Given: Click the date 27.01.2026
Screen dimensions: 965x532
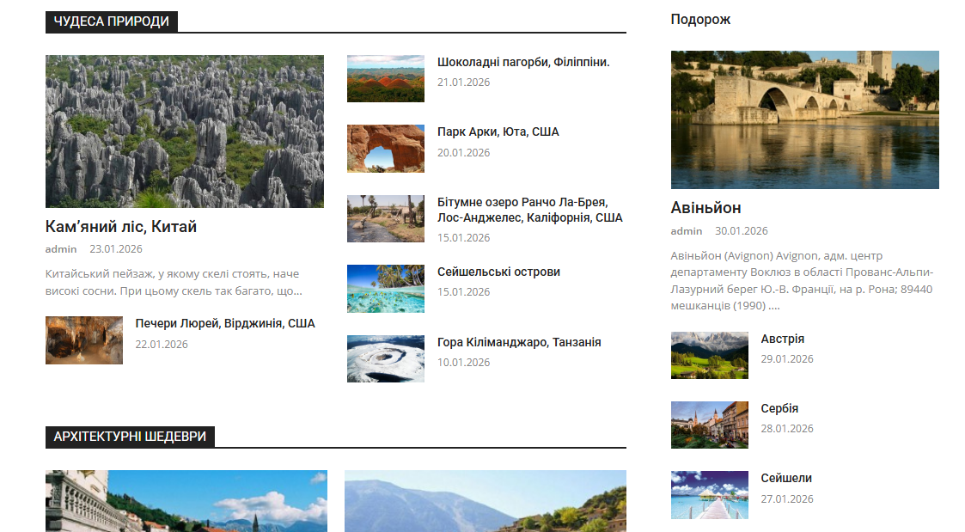Looking at the screenshot, I should 787,498.
